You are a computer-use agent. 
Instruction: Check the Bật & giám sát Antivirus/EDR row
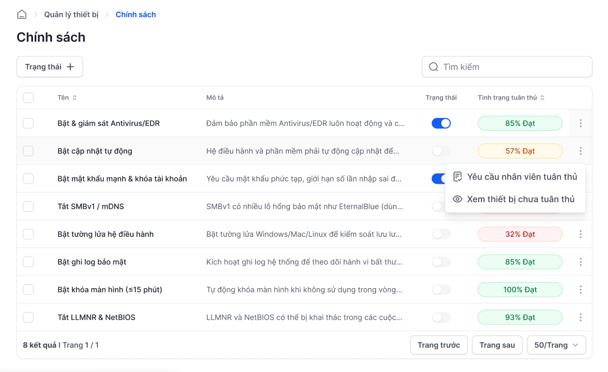coord(28,123)
